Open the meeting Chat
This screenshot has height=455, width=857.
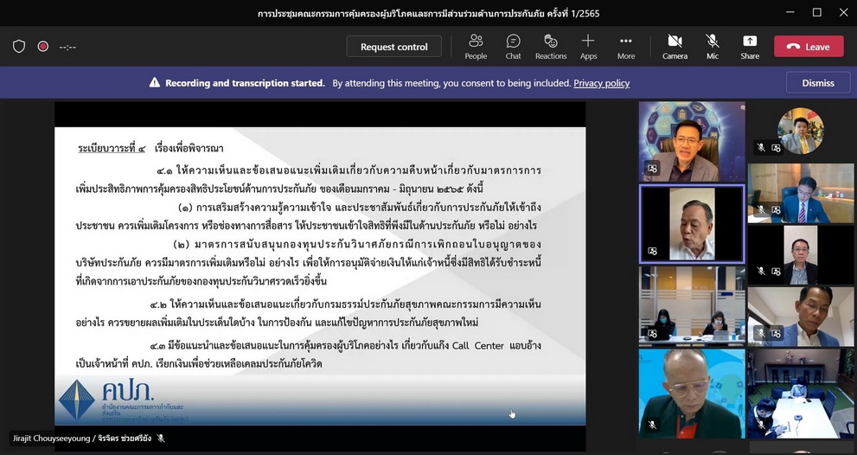tap(513, 47)
